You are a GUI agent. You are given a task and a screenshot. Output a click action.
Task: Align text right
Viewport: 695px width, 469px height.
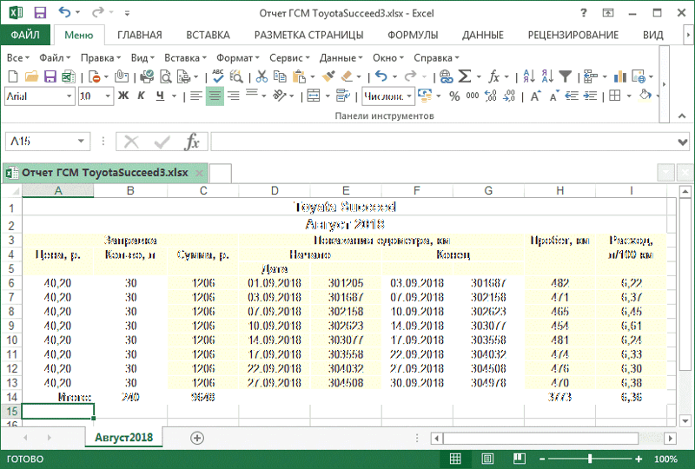click(233, 96)
